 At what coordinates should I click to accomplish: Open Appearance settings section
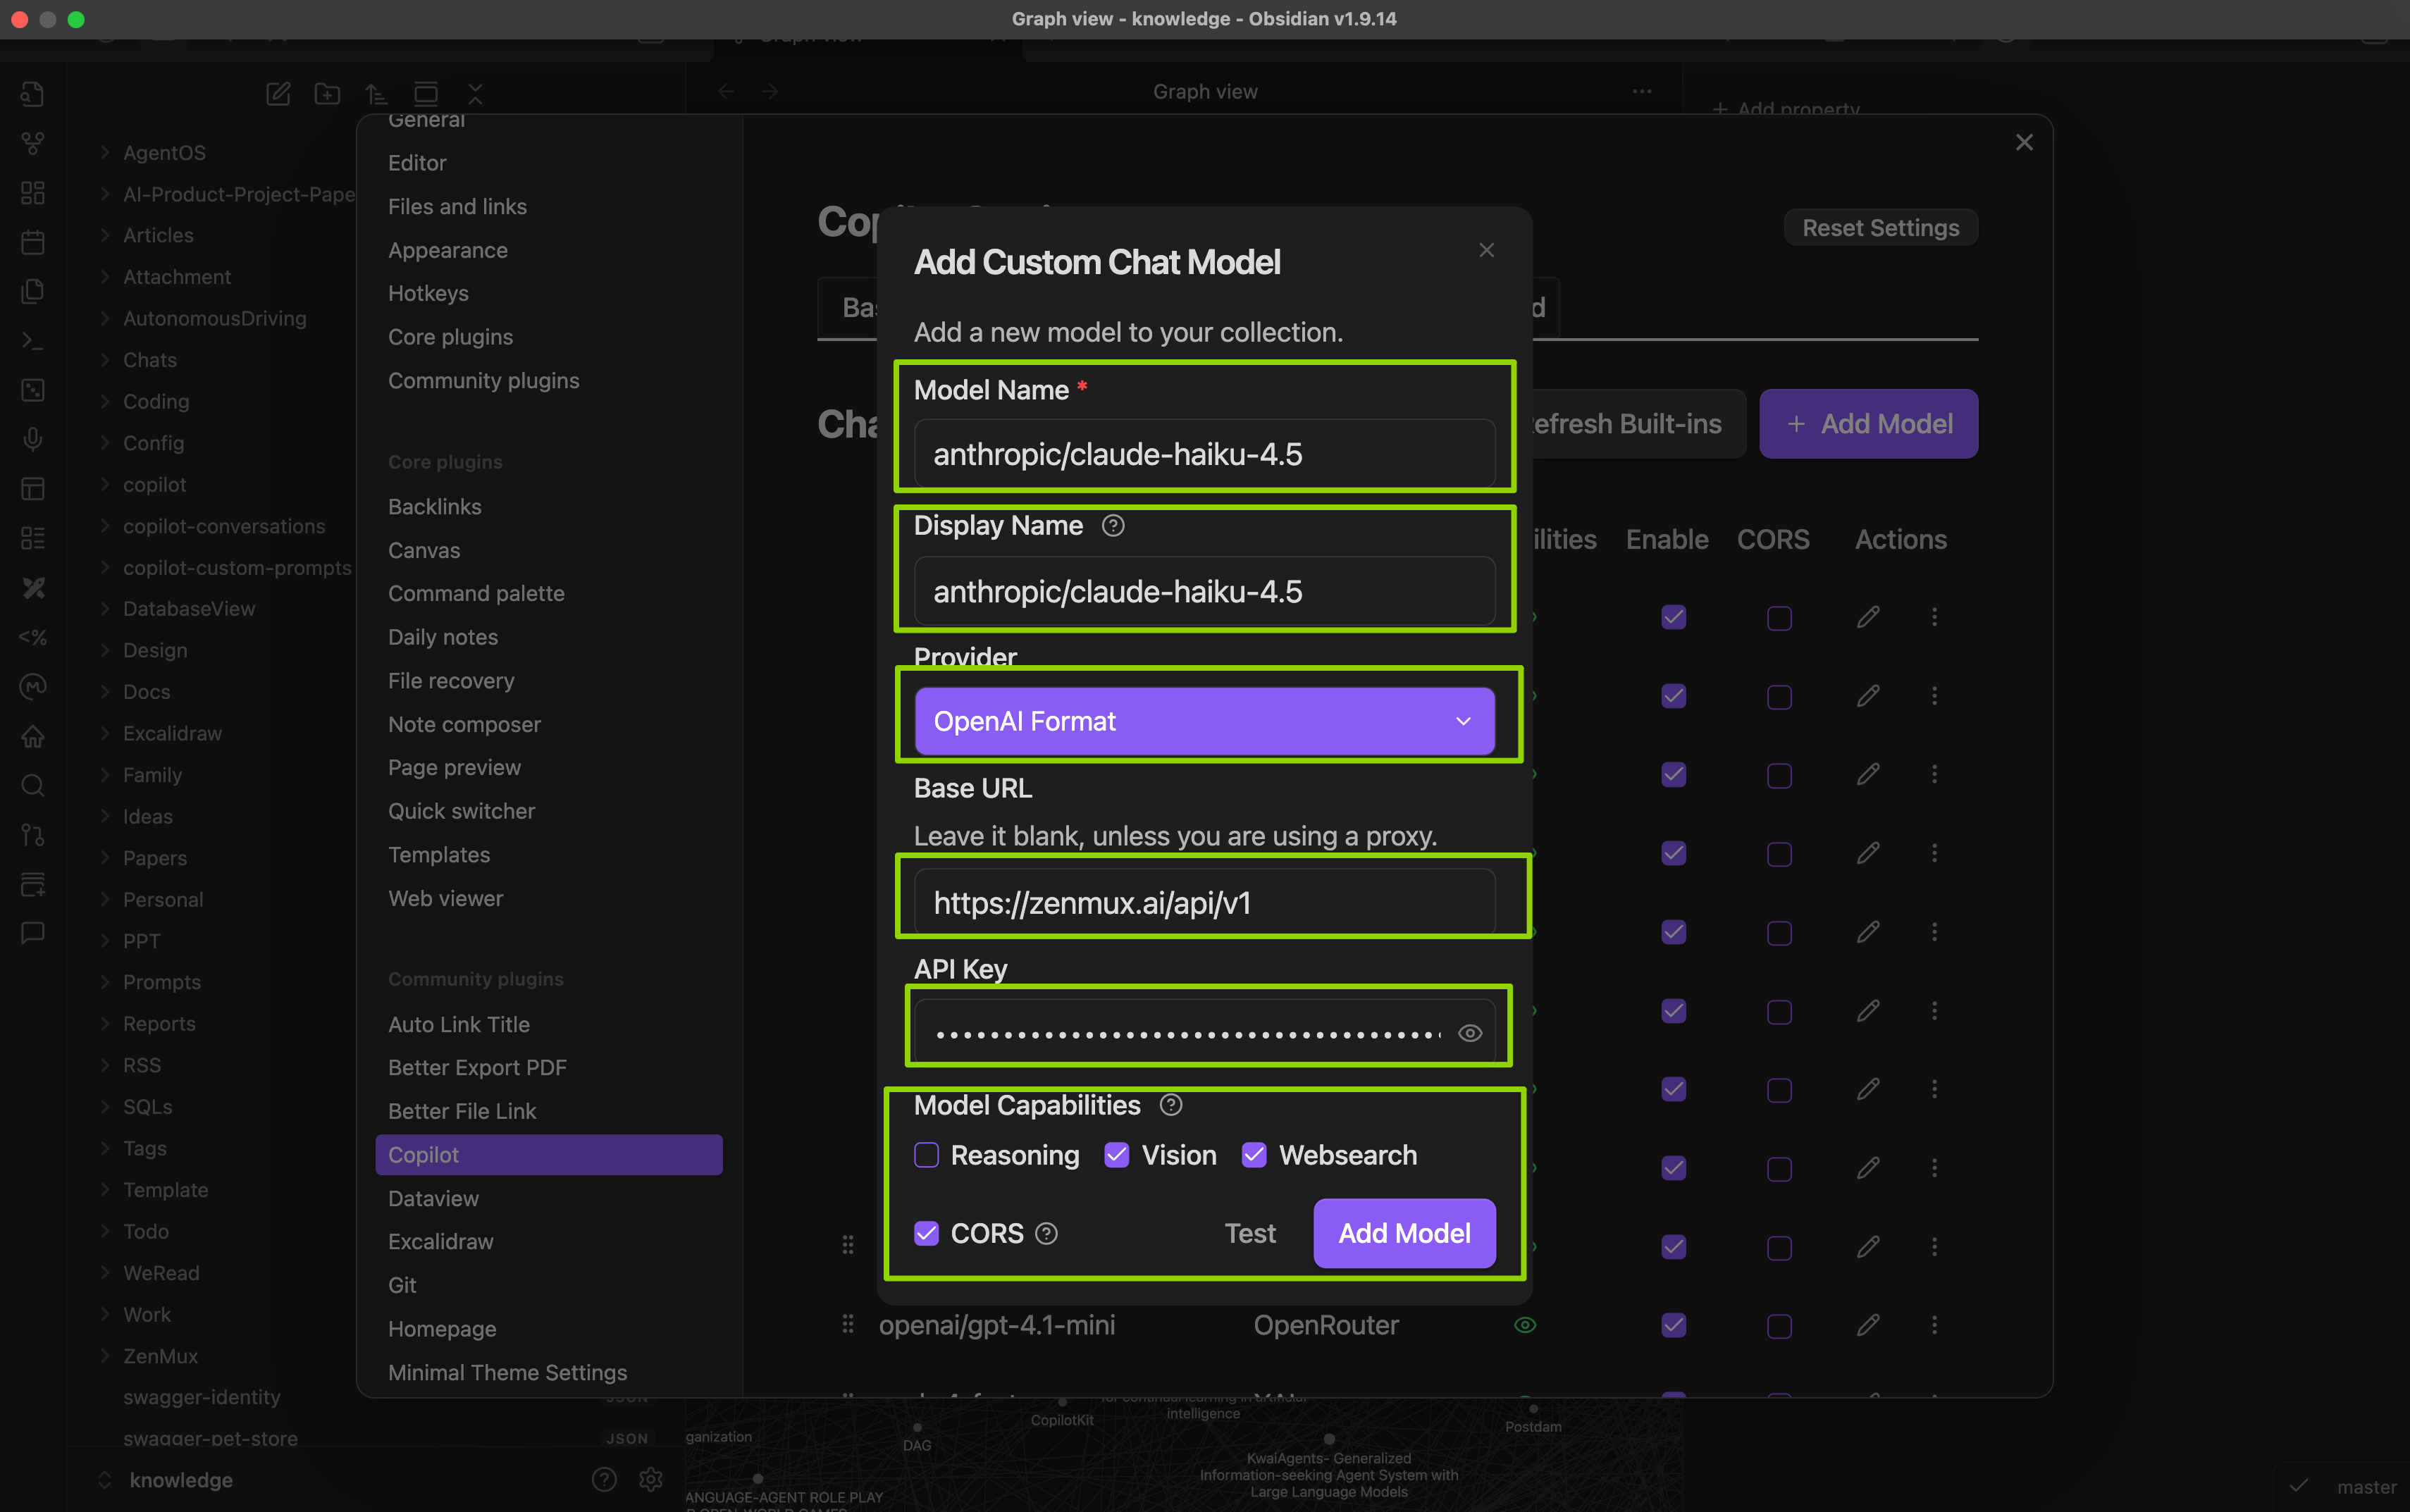click(x=448, y=250)
